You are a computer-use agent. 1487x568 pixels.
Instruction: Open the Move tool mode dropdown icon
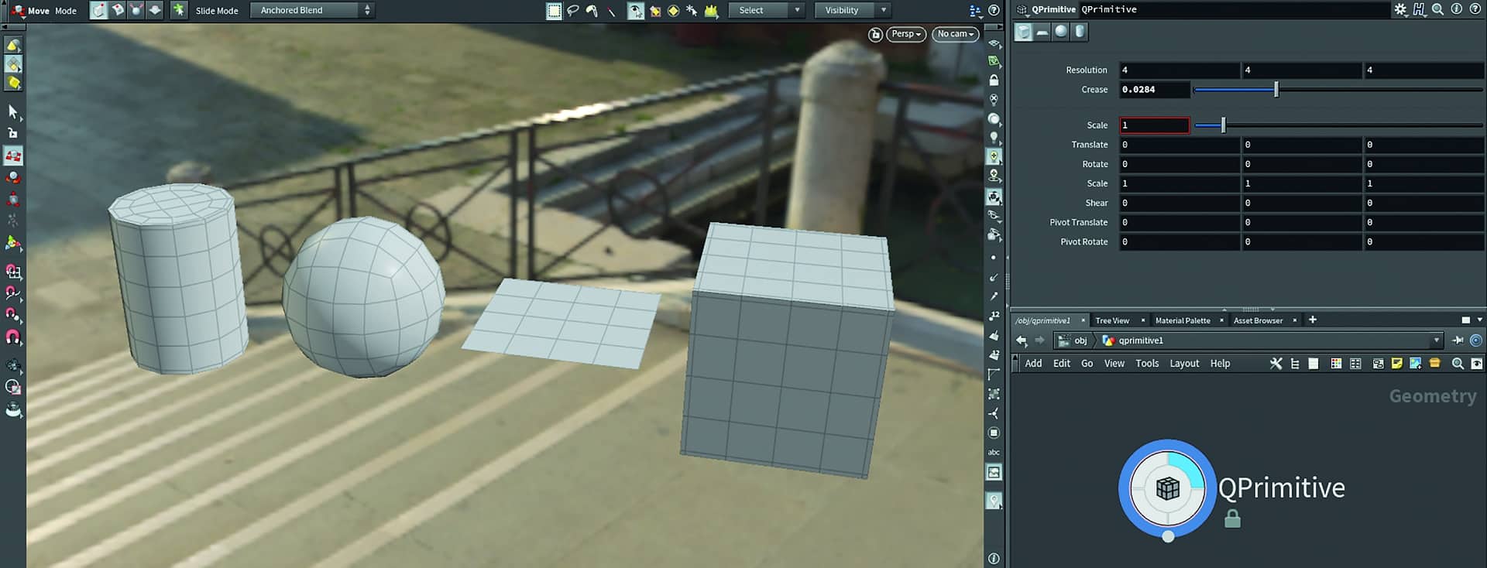pyautogui.click(x=17, y=10)
